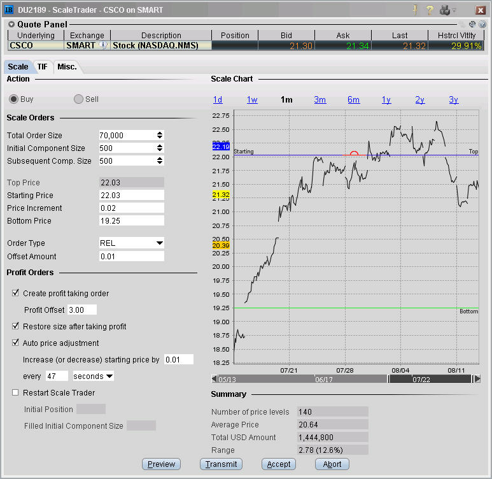The image size is (492, 479).
Task: Uncheck Auto price adjustment
Action: coord(15,343)
